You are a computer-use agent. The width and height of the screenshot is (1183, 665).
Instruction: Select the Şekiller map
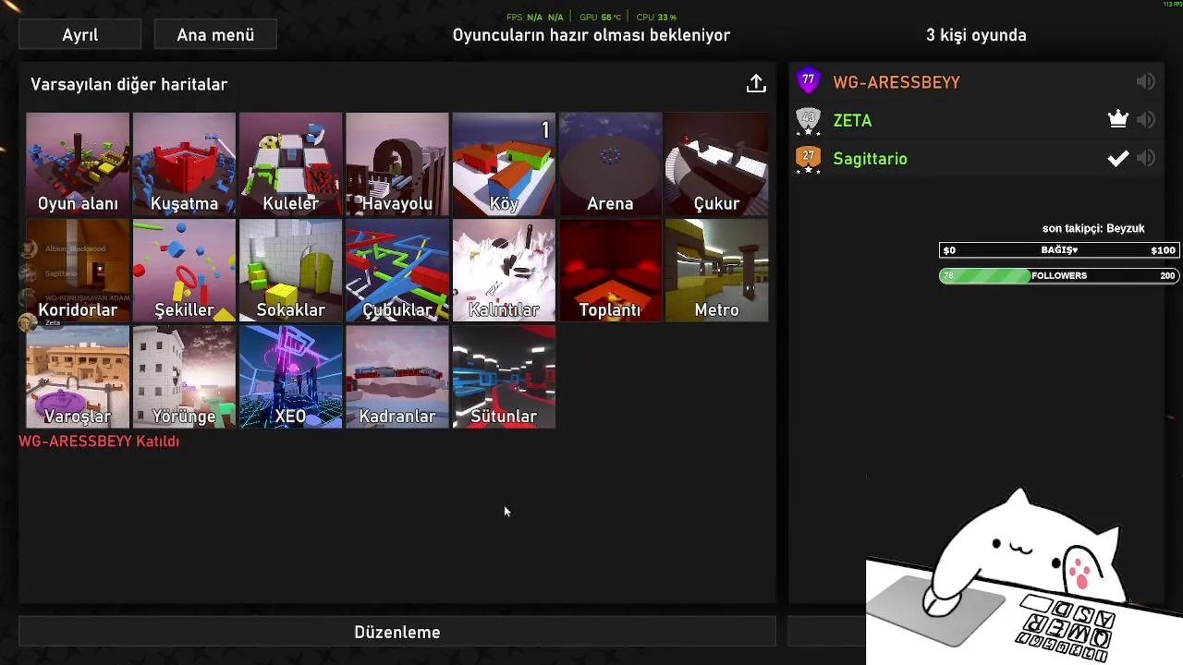pos(184,271)
